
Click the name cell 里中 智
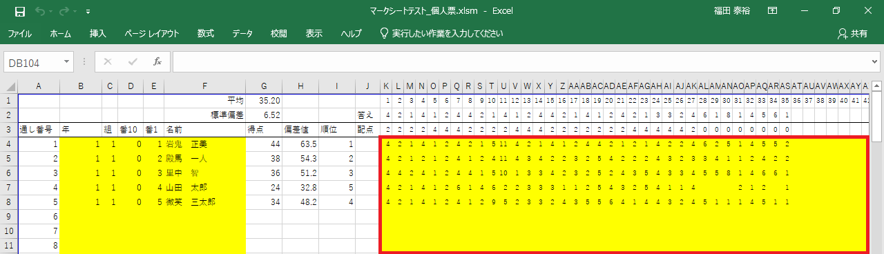(x=204, y=173)
